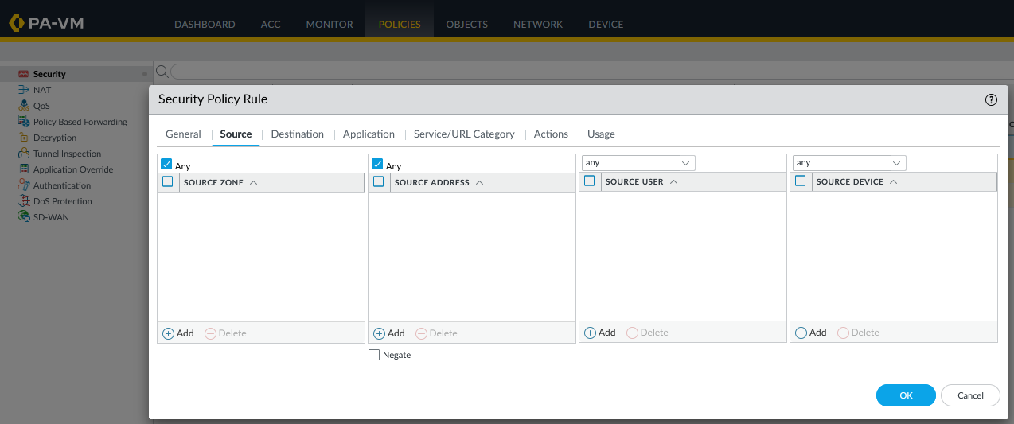The height and width of the screenshot is (424, 1014).
Task: Click the SD-WAN globe icon
Action: coord(24,217)
